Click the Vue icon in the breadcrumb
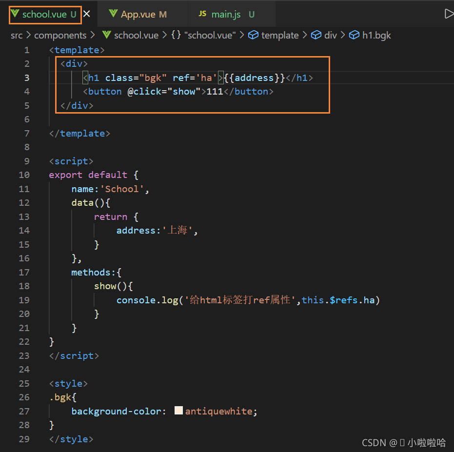The height and width of the screenshot is (452, 454). tap(106, 35)
